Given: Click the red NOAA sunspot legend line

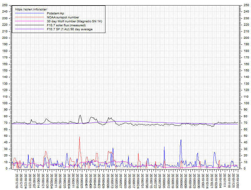Looking at the screenshot, I should point(30,17).
